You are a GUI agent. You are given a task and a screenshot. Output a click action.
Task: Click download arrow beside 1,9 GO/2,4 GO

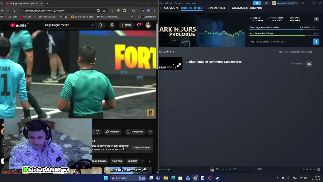coord(317,27)
